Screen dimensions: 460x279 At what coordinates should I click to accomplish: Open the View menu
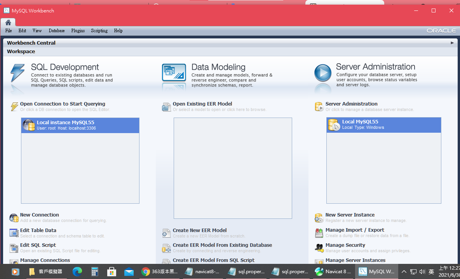(x=37, y=31)
